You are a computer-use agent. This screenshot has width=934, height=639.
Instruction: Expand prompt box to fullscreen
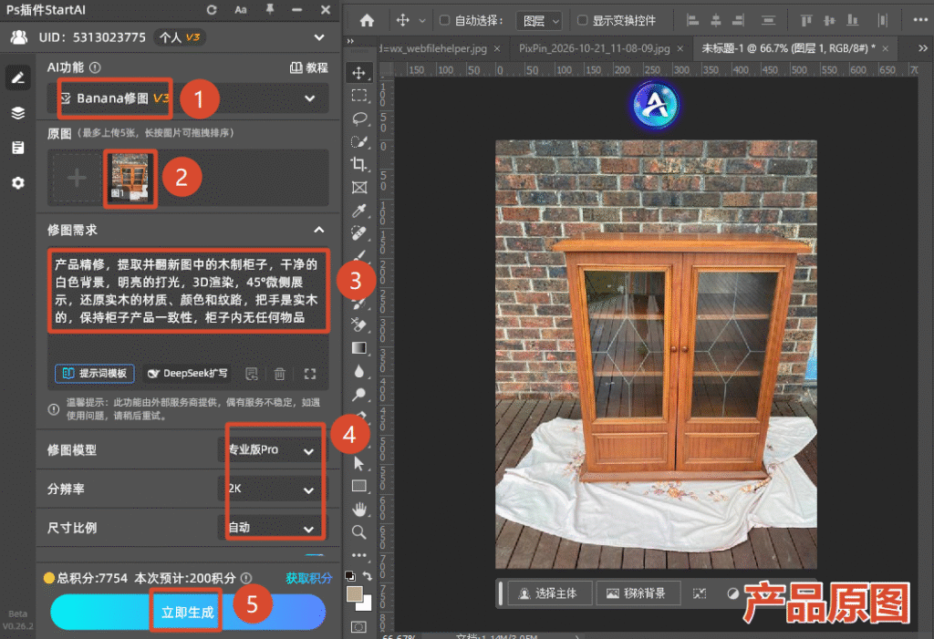coord(310,374)
